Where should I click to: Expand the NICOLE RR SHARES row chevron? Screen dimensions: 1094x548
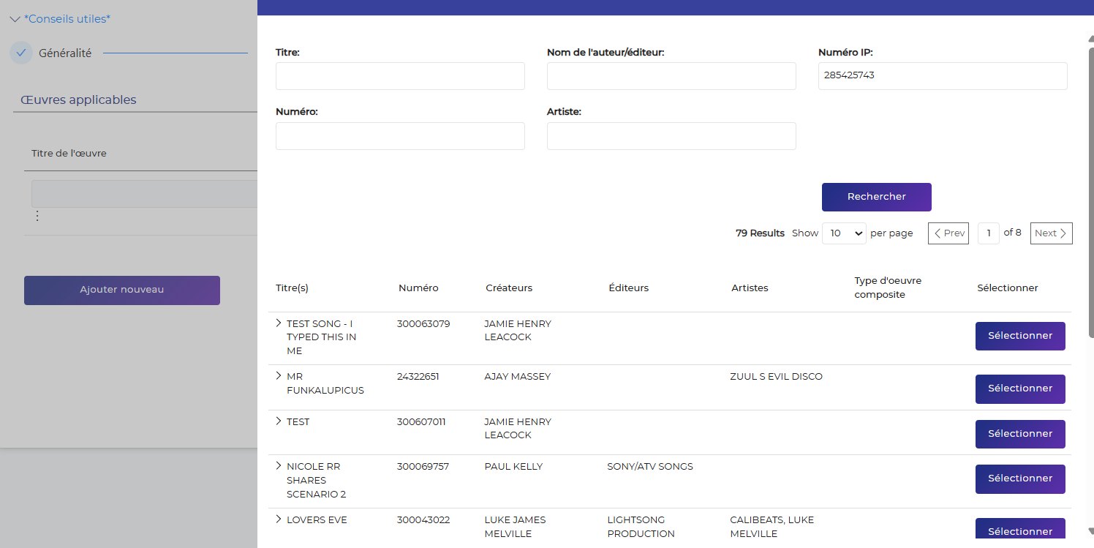[x=279, y=466]
